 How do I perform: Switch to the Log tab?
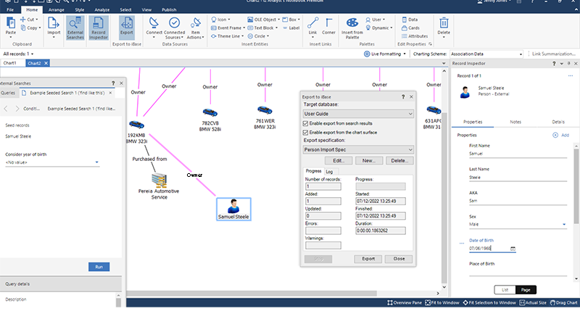point(329,171)
